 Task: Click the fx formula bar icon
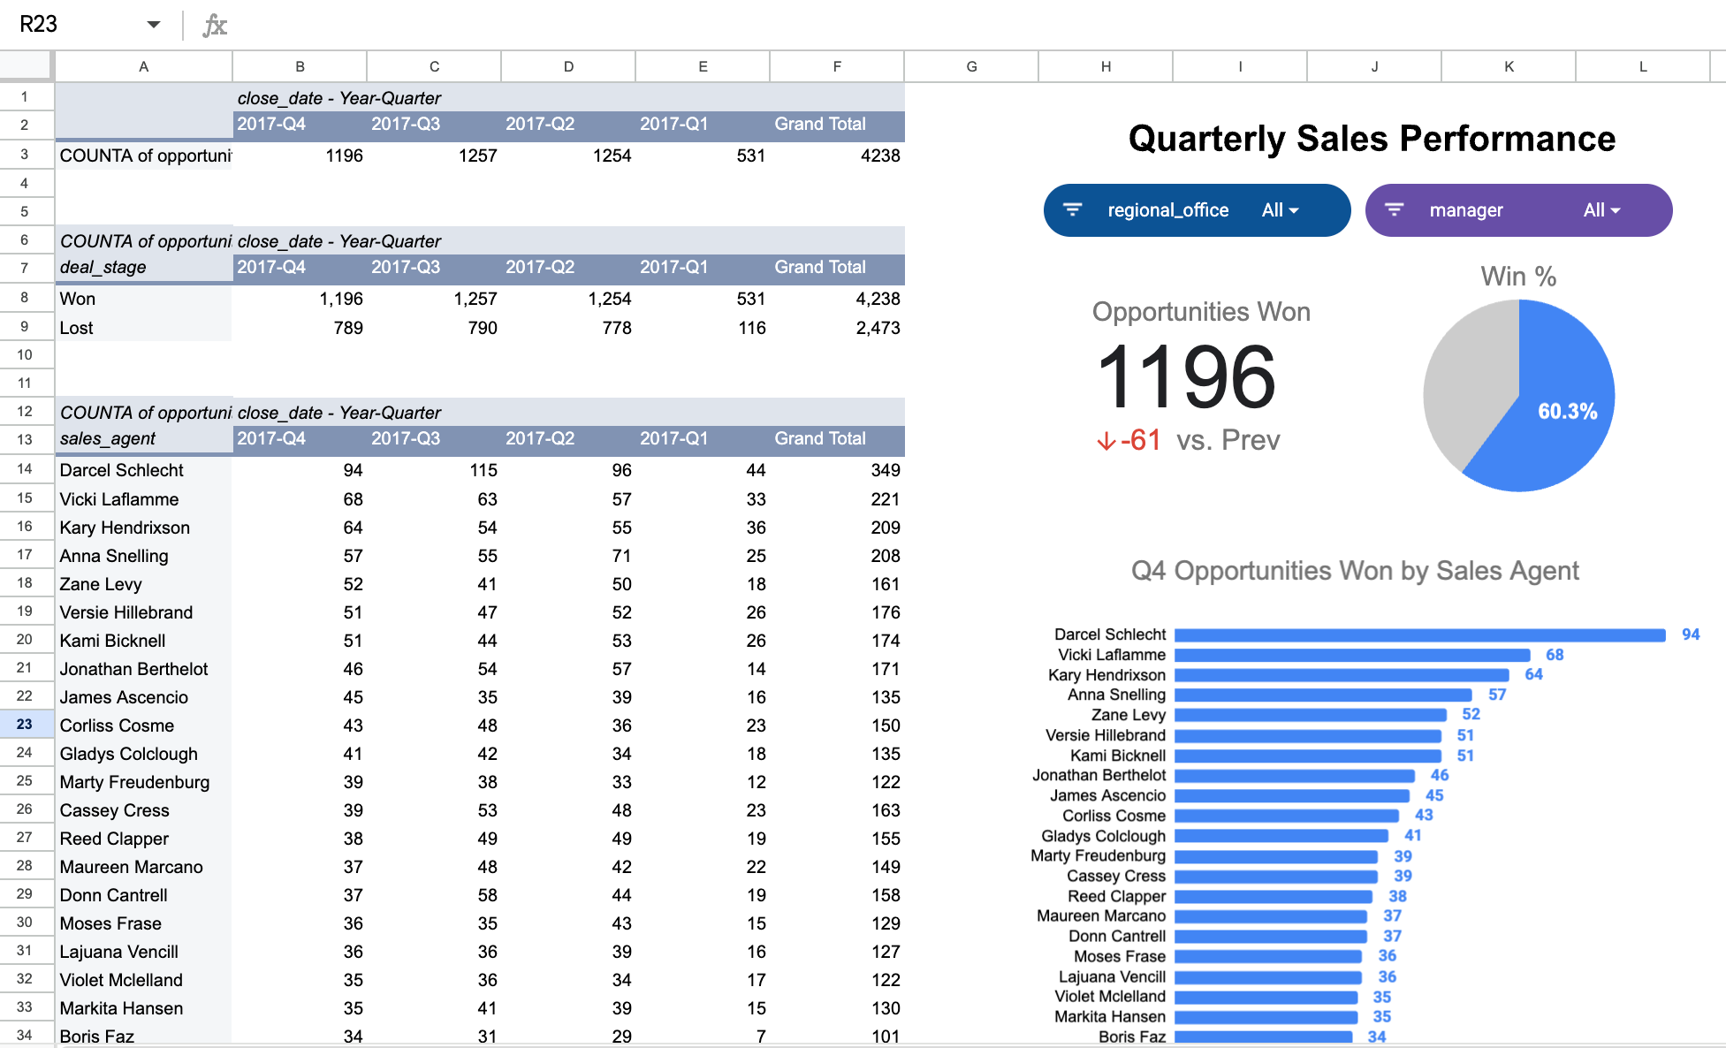tap(215, 24)
